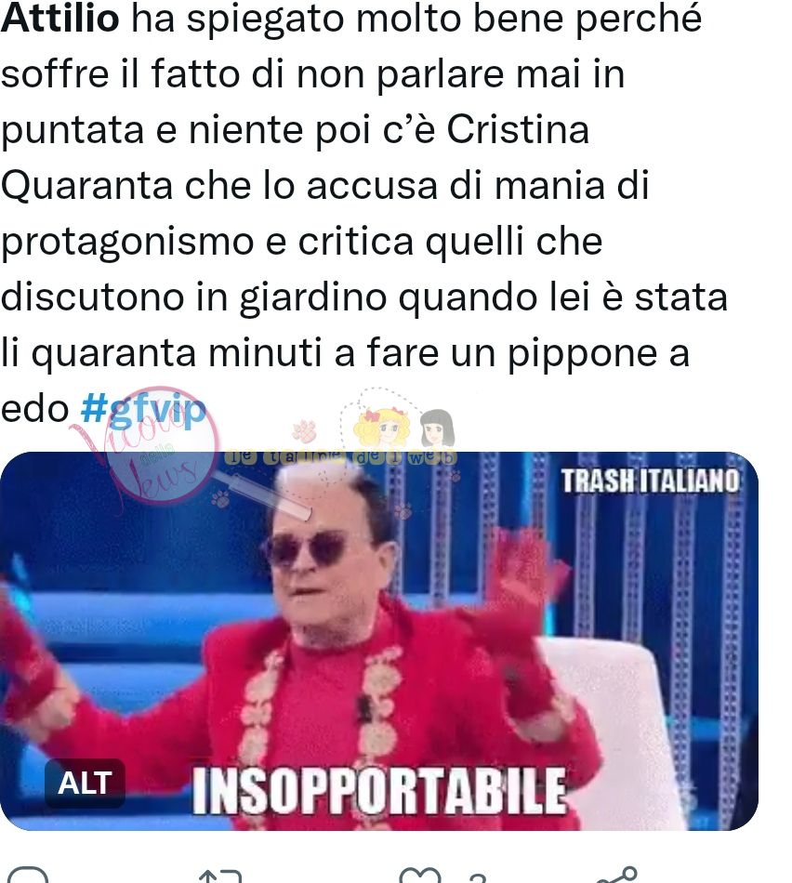Show the image description via ALT badge
This screenshot has height=883, width=792.
(x=85, y=784)
